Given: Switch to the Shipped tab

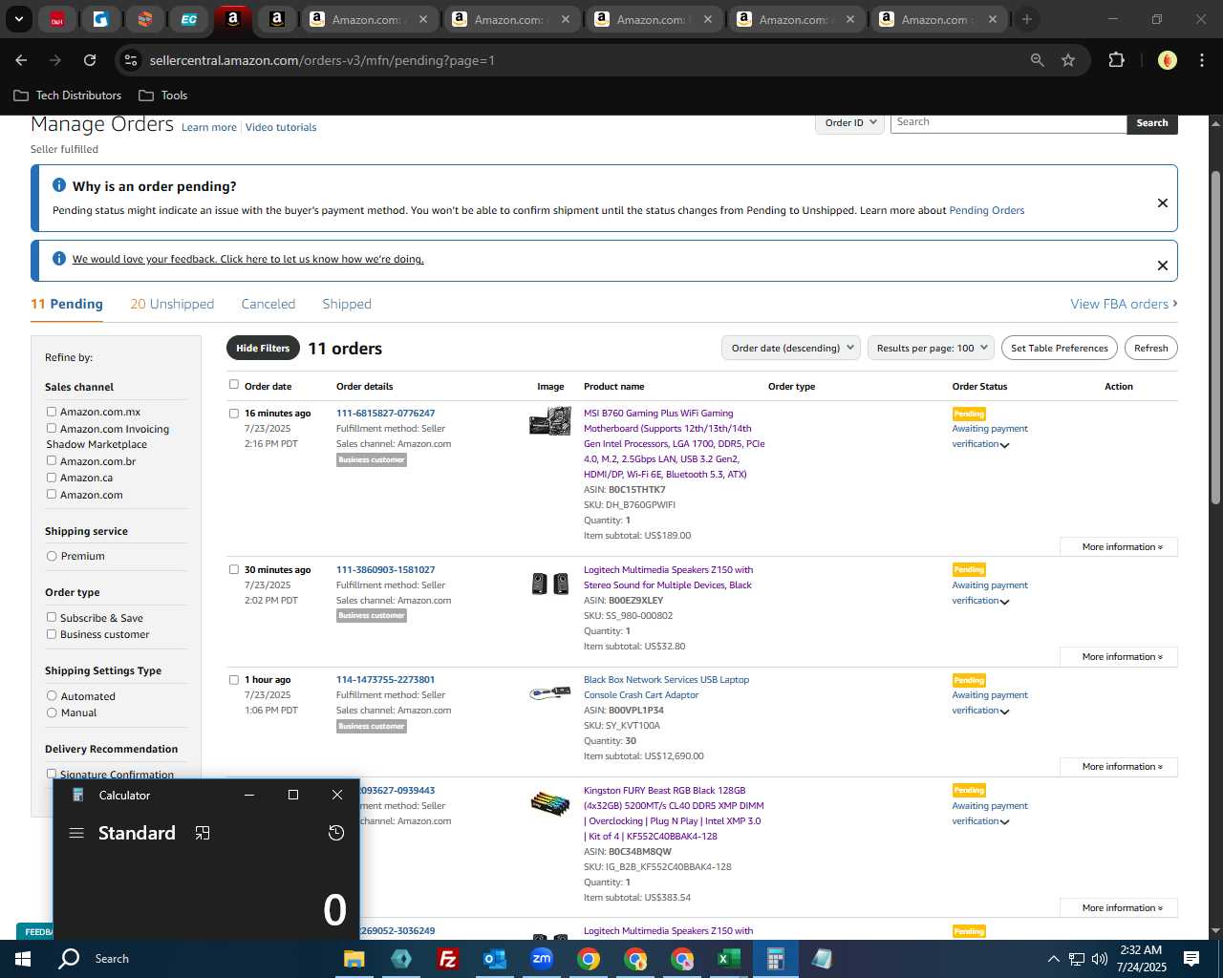Looking at the screenshot, I should (347, 304).
